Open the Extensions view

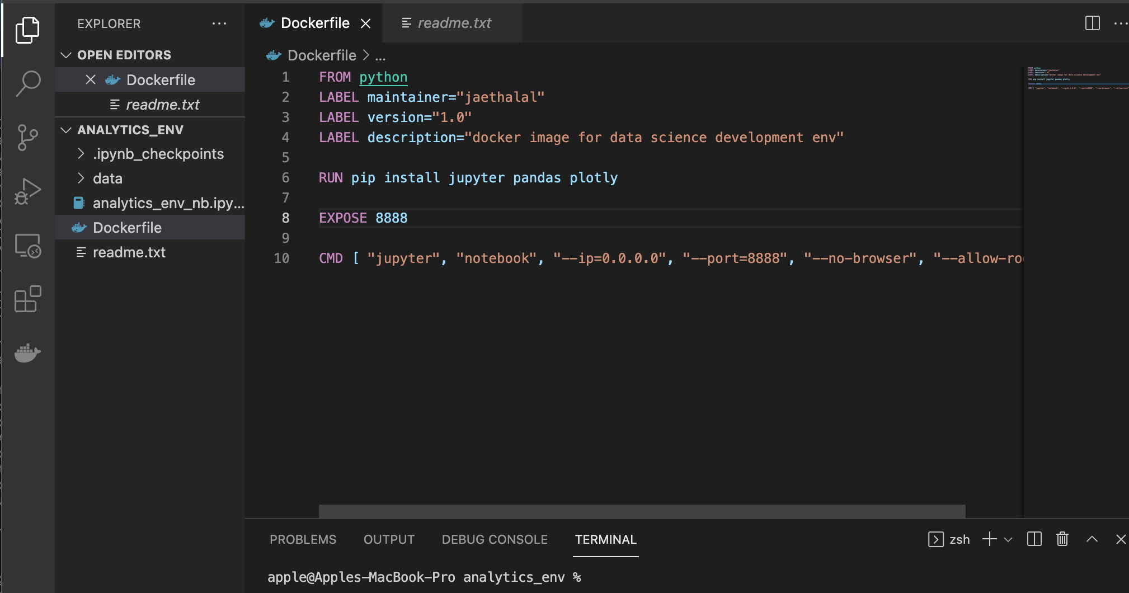coord(28,299)
